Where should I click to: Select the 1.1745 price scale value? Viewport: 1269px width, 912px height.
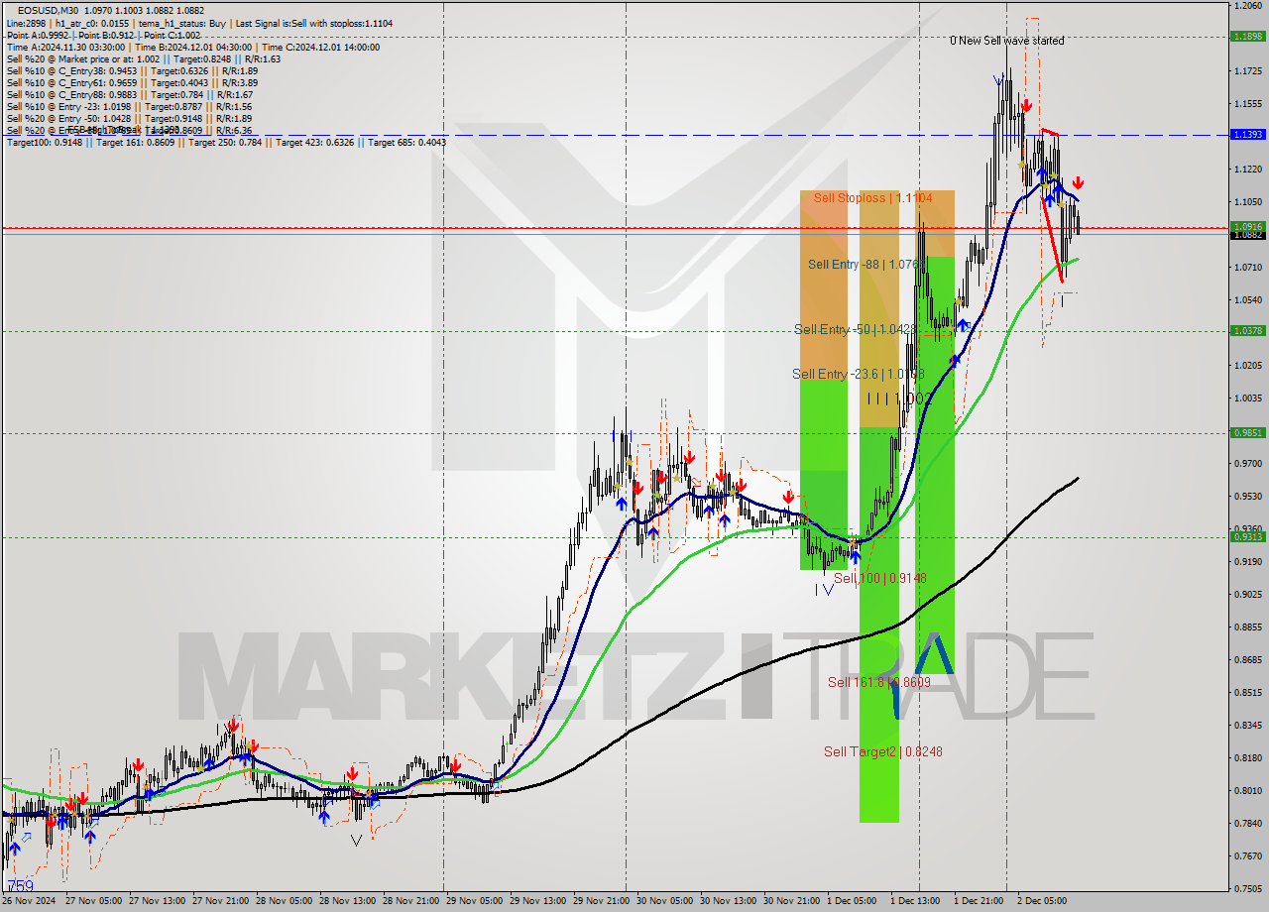coord(1247,71)
